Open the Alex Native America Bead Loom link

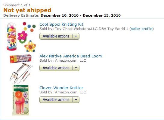70,56
